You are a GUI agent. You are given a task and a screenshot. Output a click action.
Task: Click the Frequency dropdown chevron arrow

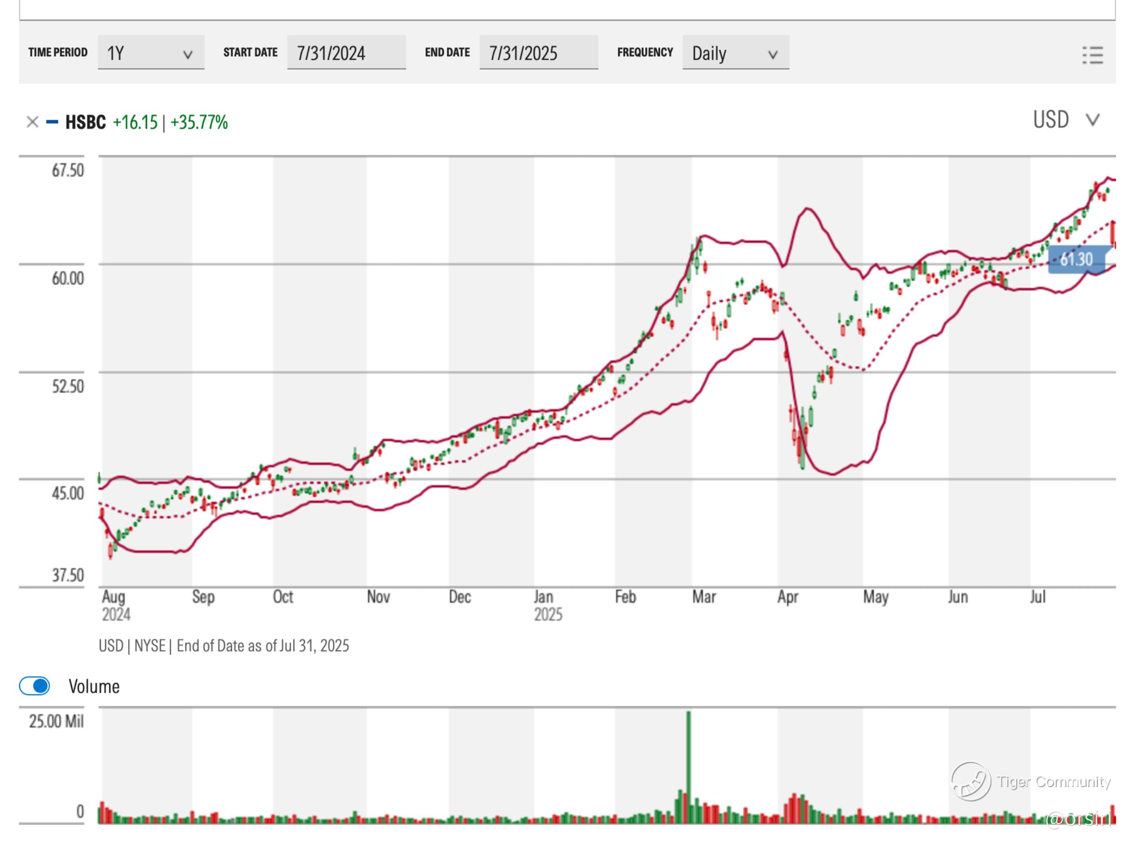click(x=773, y=54)
